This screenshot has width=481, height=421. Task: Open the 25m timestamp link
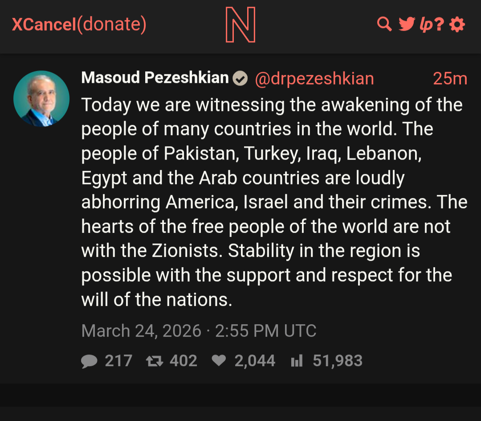pos(450,79)
